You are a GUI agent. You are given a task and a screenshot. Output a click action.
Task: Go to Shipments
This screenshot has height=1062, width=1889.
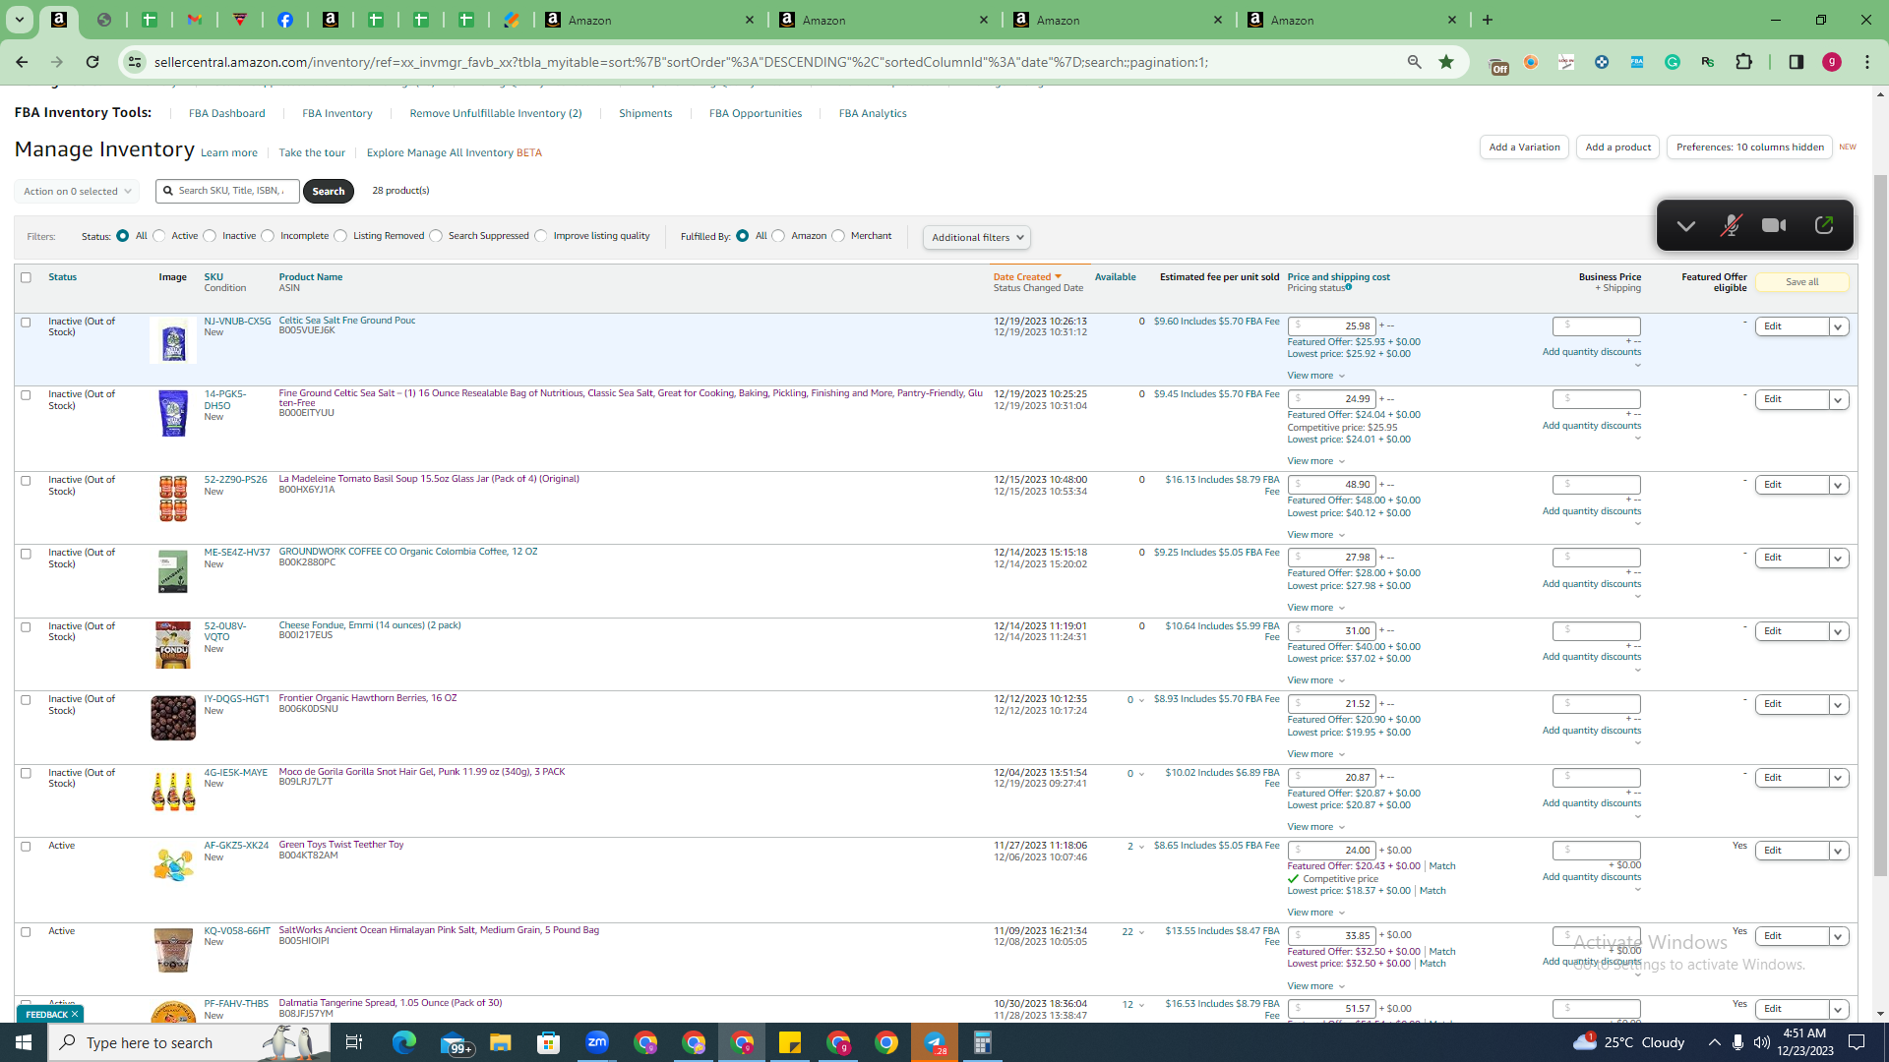coord(645,114)
